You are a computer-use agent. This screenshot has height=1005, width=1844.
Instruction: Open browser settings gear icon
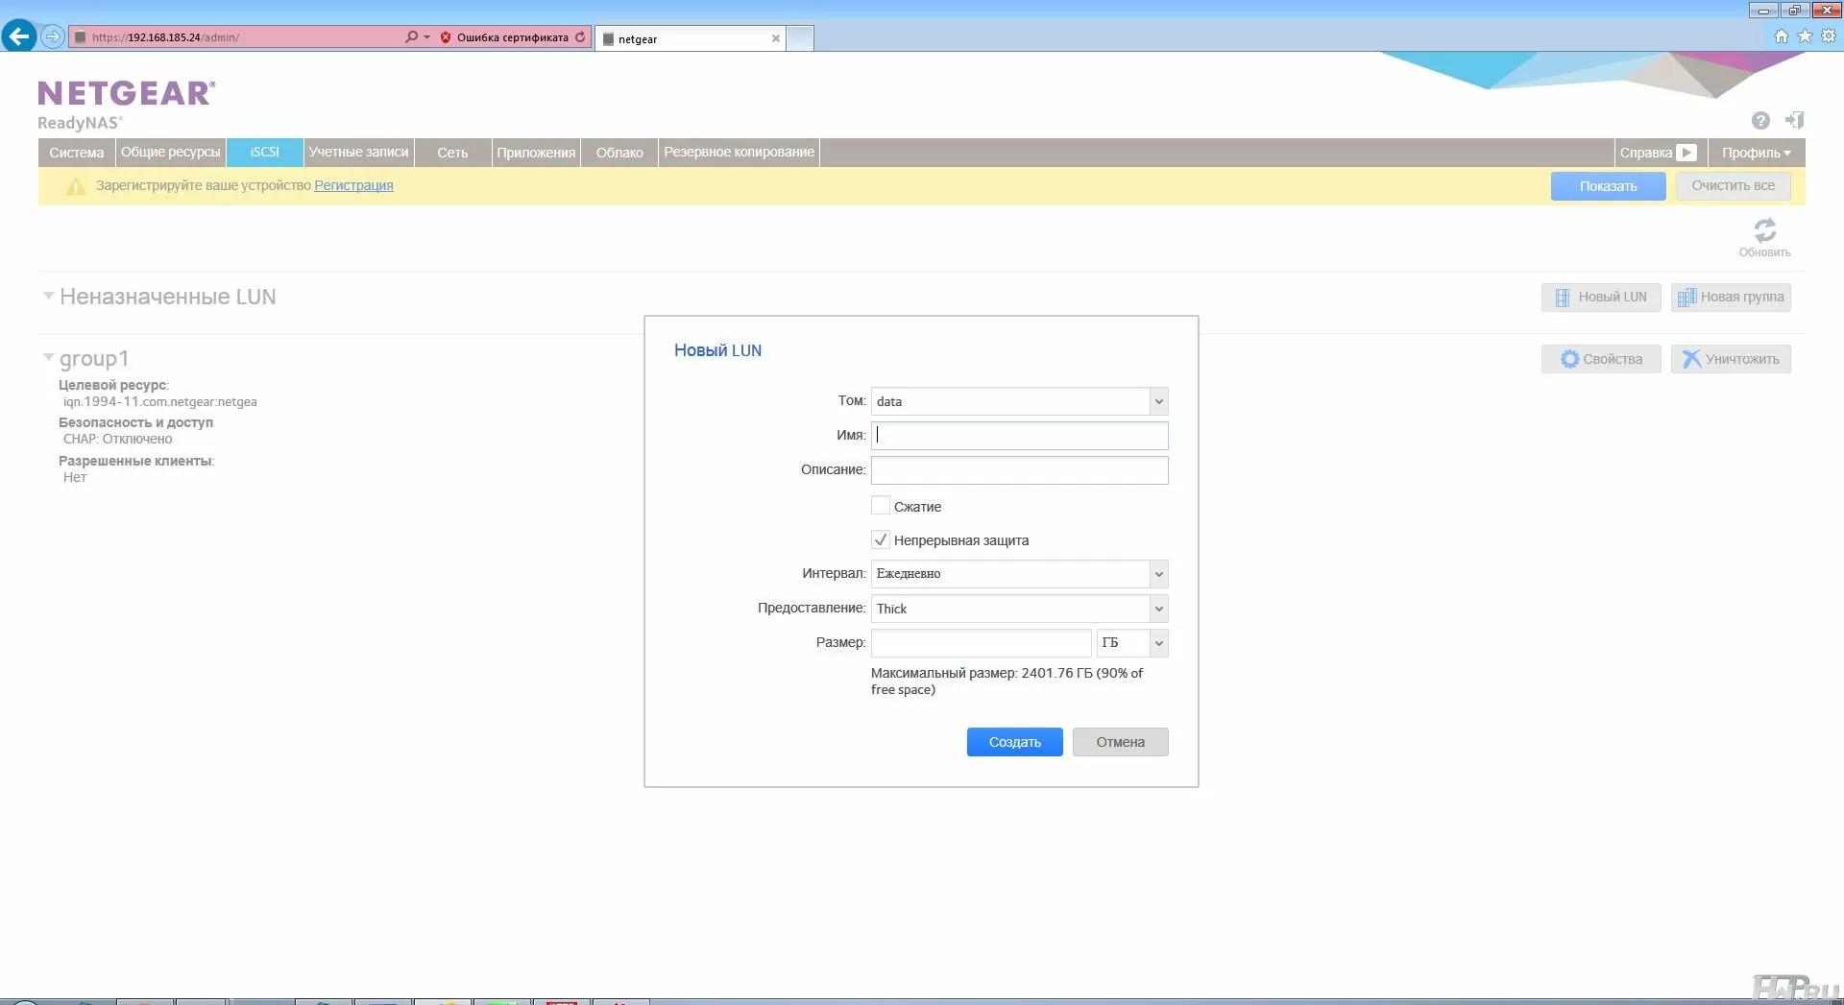1829,36
